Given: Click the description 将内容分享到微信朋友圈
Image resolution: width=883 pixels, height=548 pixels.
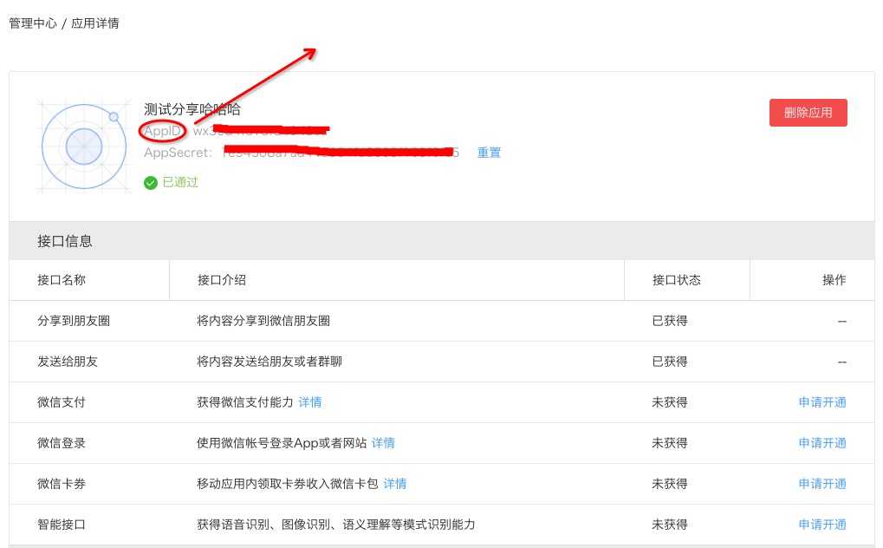Looking at the screenshot, I should click(x=263, y=321).
